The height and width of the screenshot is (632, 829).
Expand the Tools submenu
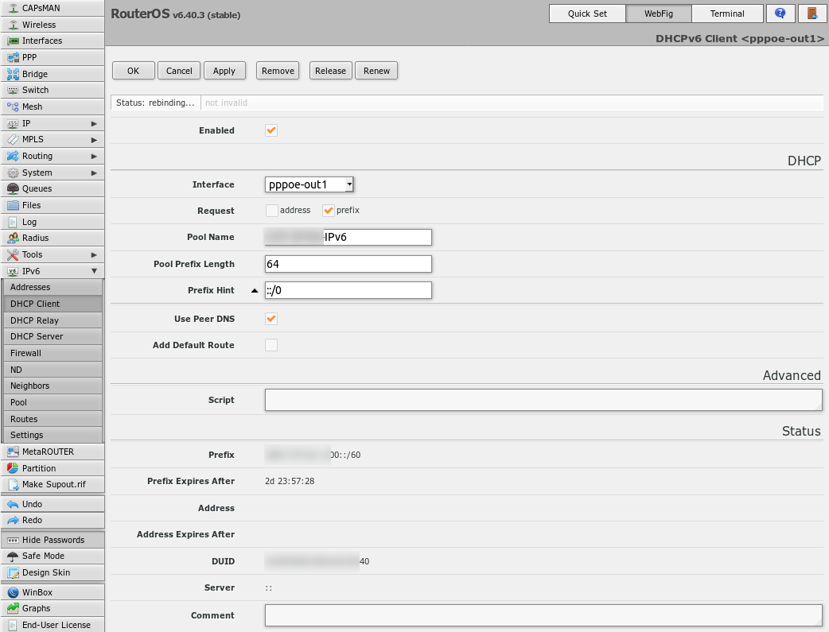[94, 254]
